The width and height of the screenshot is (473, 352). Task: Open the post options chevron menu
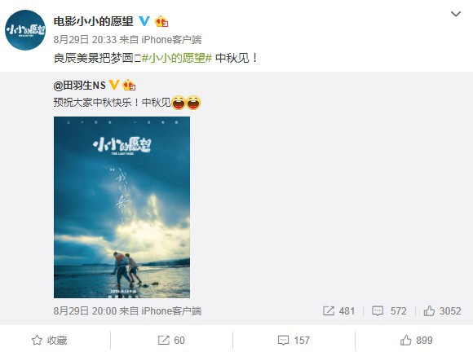[456, 14]
